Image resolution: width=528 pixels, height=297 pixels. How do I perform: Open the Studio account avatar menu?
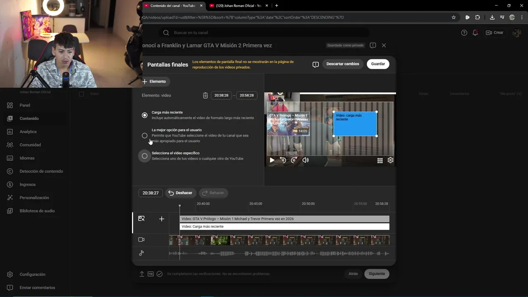point(516,33)
